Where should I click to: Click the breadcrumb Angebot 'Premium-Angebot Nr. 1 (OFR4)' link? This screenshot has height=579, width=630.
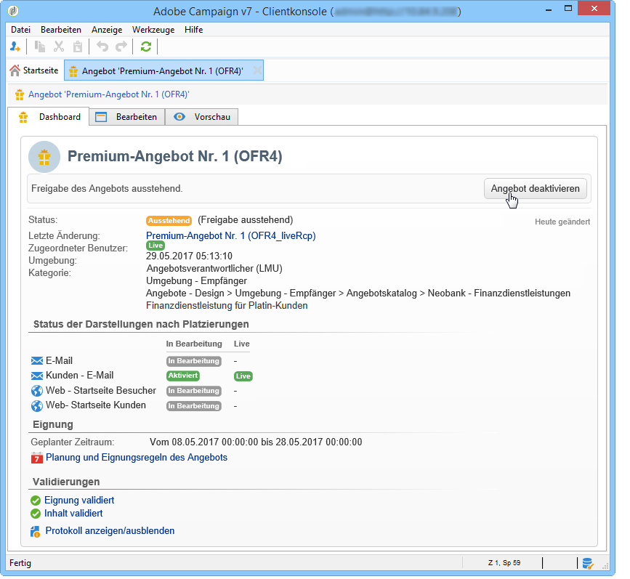pos(108,95)
